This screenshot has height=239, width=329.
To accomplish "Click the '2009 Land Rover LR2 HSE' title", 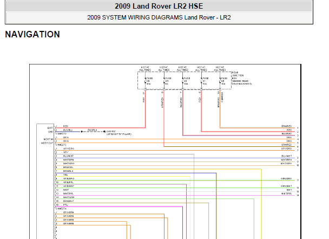I will tap(159, 6).
